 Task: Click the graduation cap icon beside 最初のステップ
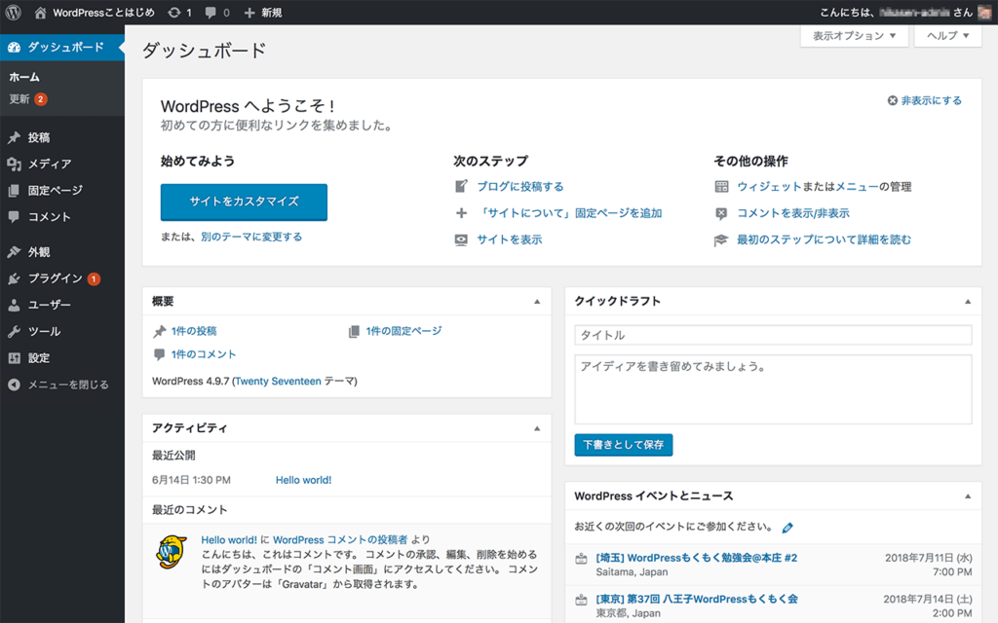(721, 240)
